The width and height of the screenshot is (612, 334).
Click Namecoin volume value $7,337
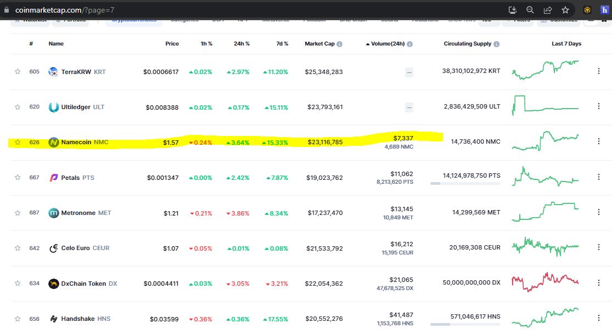point(403,138)
